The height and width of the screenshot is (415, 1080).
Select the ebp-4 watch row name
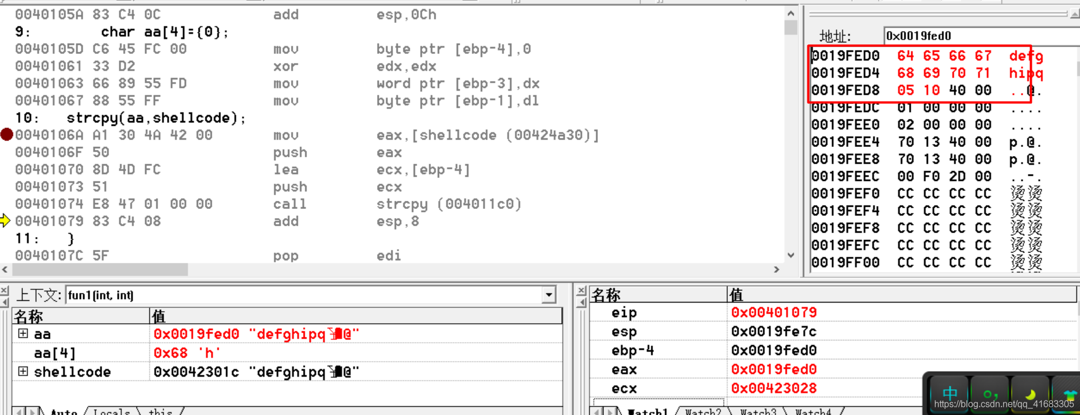pyautogui.click(x=632, y=350)
